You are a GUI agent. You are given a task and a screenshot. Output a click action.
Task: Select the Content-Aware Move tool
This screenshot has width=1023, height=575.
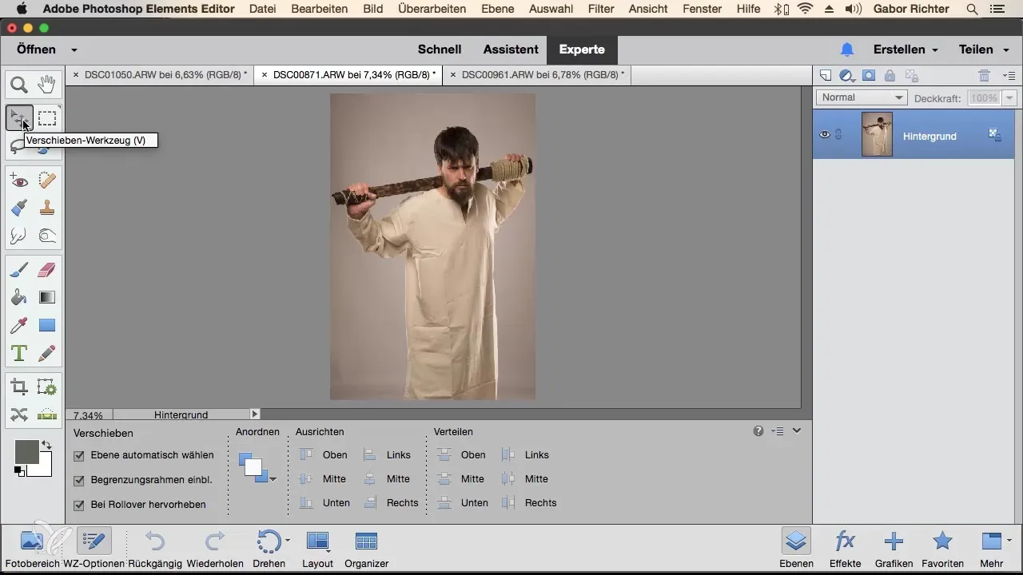19,414
